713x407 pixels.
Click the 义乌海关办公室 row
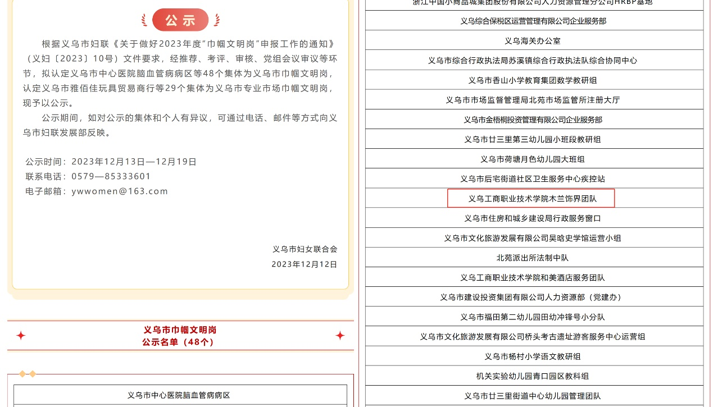click(532, 41)
